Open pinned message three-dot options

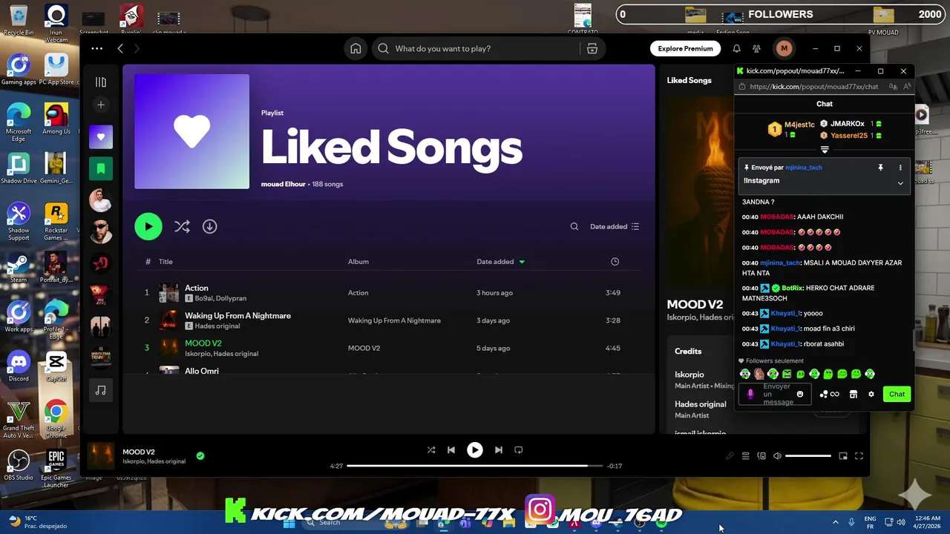click(900, 168)
